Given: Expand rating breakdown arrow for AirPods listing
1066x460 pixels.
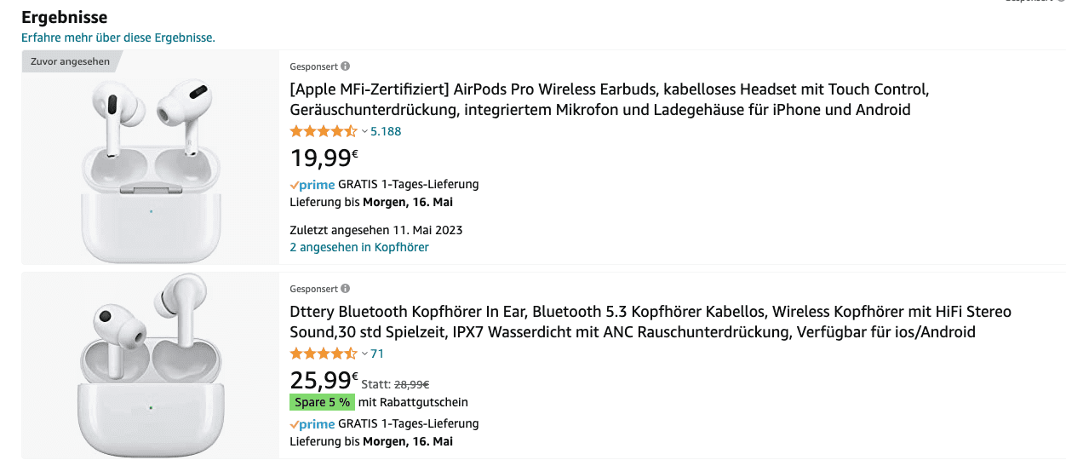Looking at the screenshot, I should click(x=364, y=131).
